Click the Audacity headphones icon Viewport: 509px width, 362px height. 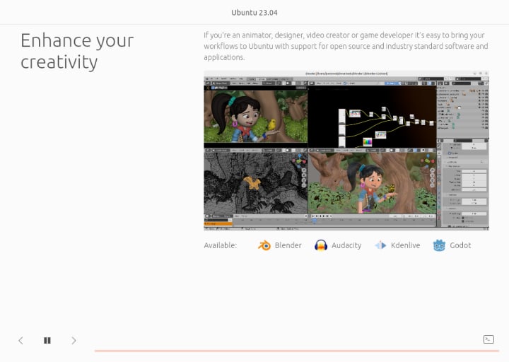coord(321,245)
